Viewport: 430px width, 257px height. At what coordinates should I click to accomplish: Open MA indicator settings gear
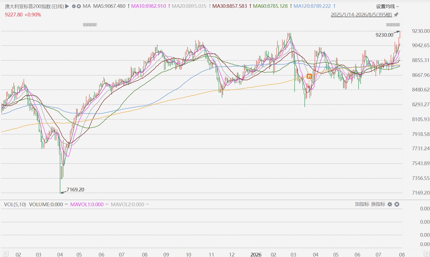coord(74,6)
